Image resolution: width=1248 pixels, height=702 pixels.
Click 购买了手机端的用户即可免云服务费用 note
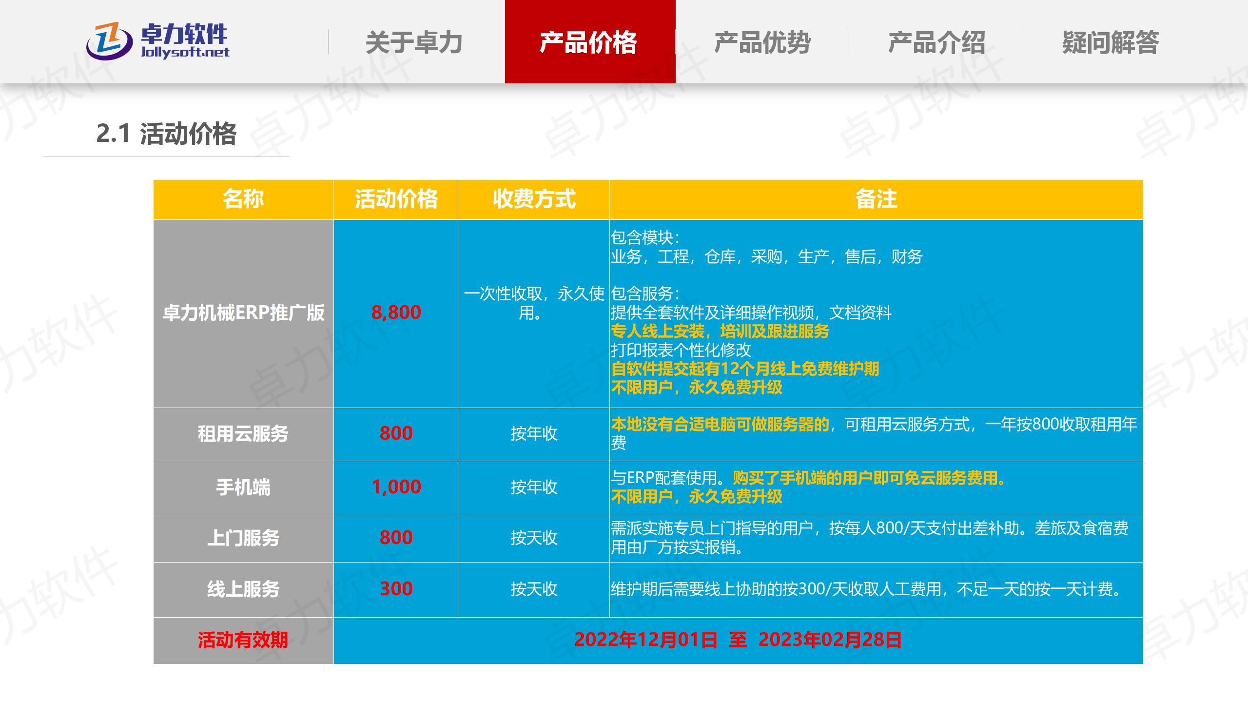coord(870,478)
